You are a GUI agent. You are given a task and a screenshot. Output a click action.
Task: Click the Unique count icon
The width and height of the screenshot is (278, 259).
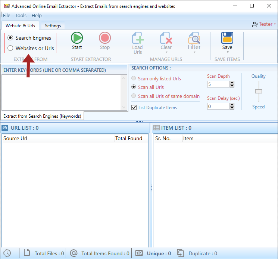pos(139,253)
